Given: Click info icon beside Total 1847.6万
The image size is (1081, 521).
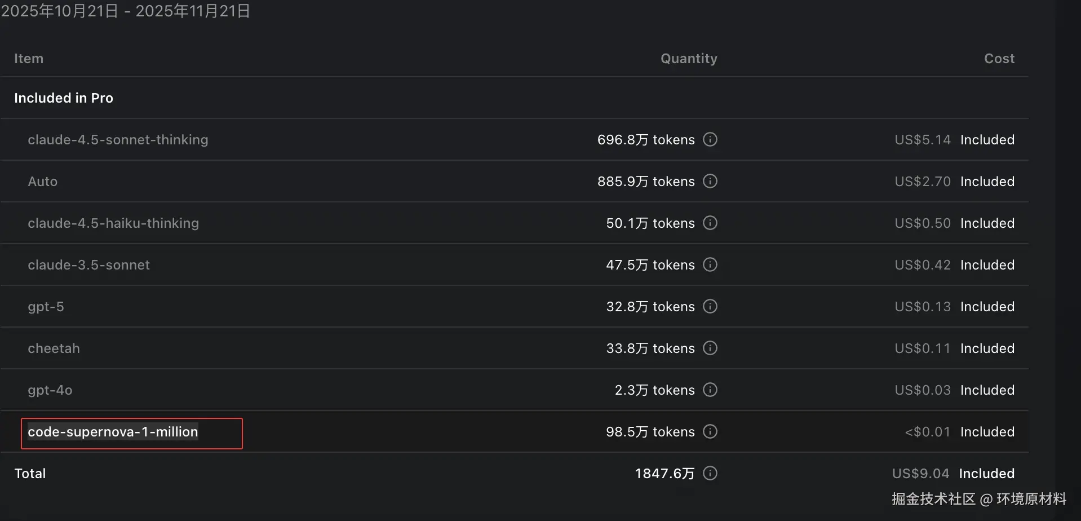Looking at the screenshot, I should (710, 473).
